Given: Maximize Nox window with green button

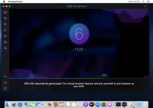Looking at the screenshot, I should (9, 6).
